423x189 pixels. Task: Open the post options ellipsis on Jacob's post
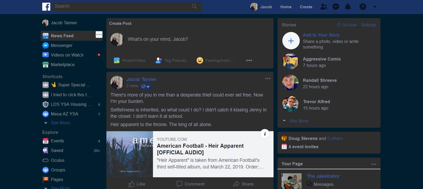(268, 78)
